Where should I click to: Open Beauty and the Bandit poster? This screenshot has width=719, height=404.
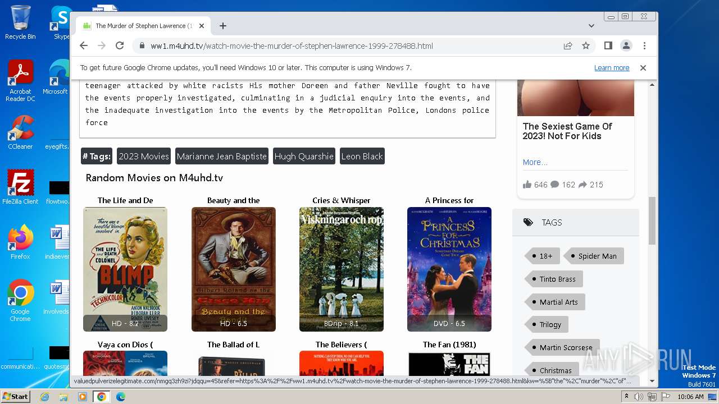(x=234, y=269)
